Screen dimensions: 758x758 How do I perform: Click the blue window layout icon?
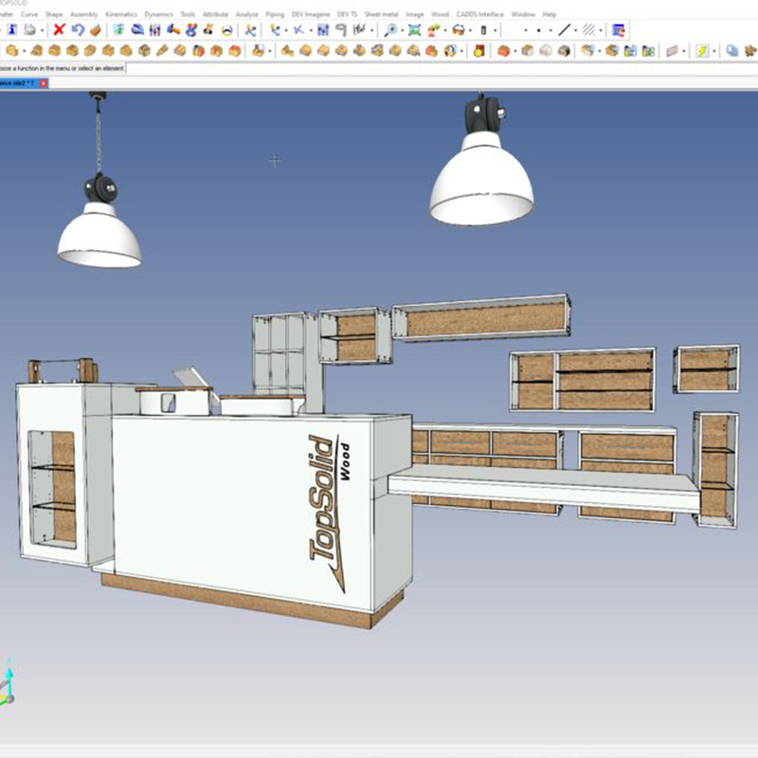pos(619,30)
